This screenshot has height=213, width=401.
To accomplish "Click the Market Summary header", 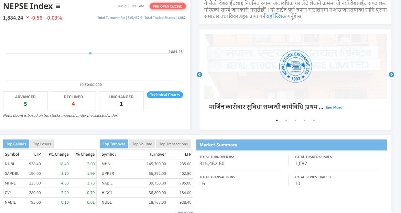I will tap(292, 145).
